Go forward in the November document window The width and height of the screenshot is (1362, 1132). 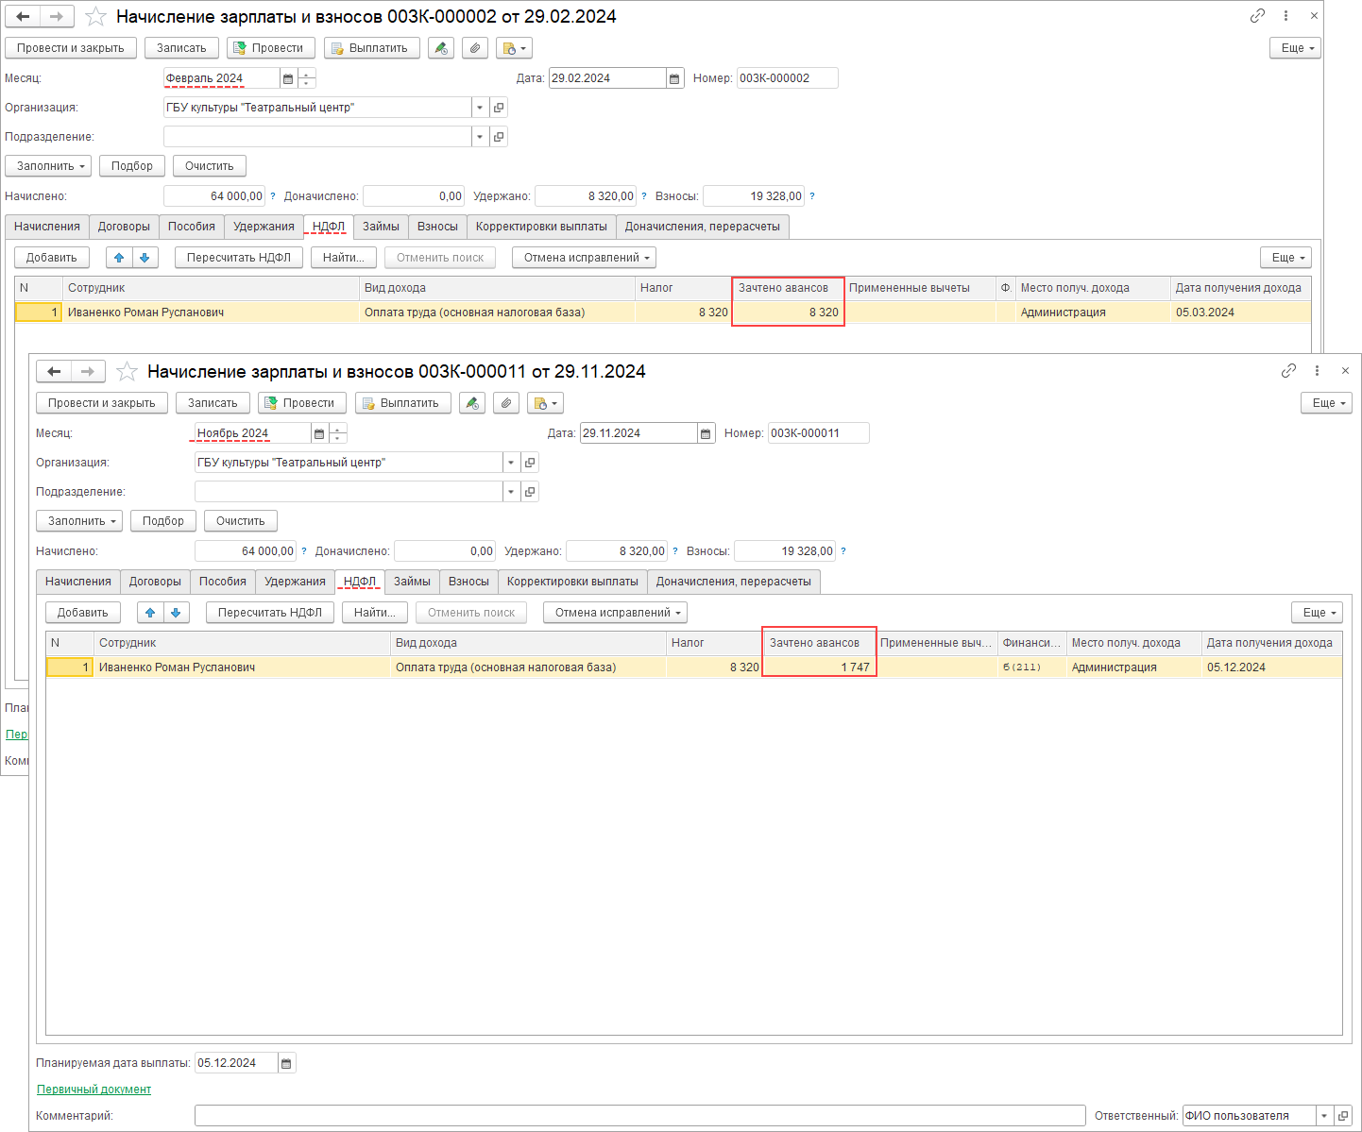click(88, 371)
